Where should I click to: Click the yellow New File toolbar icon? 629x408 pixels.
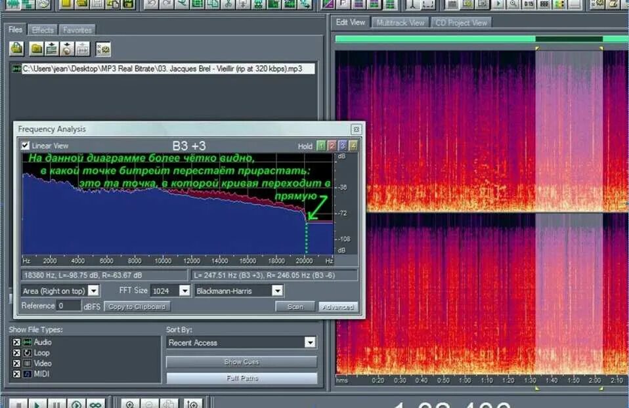coord(66,4)
